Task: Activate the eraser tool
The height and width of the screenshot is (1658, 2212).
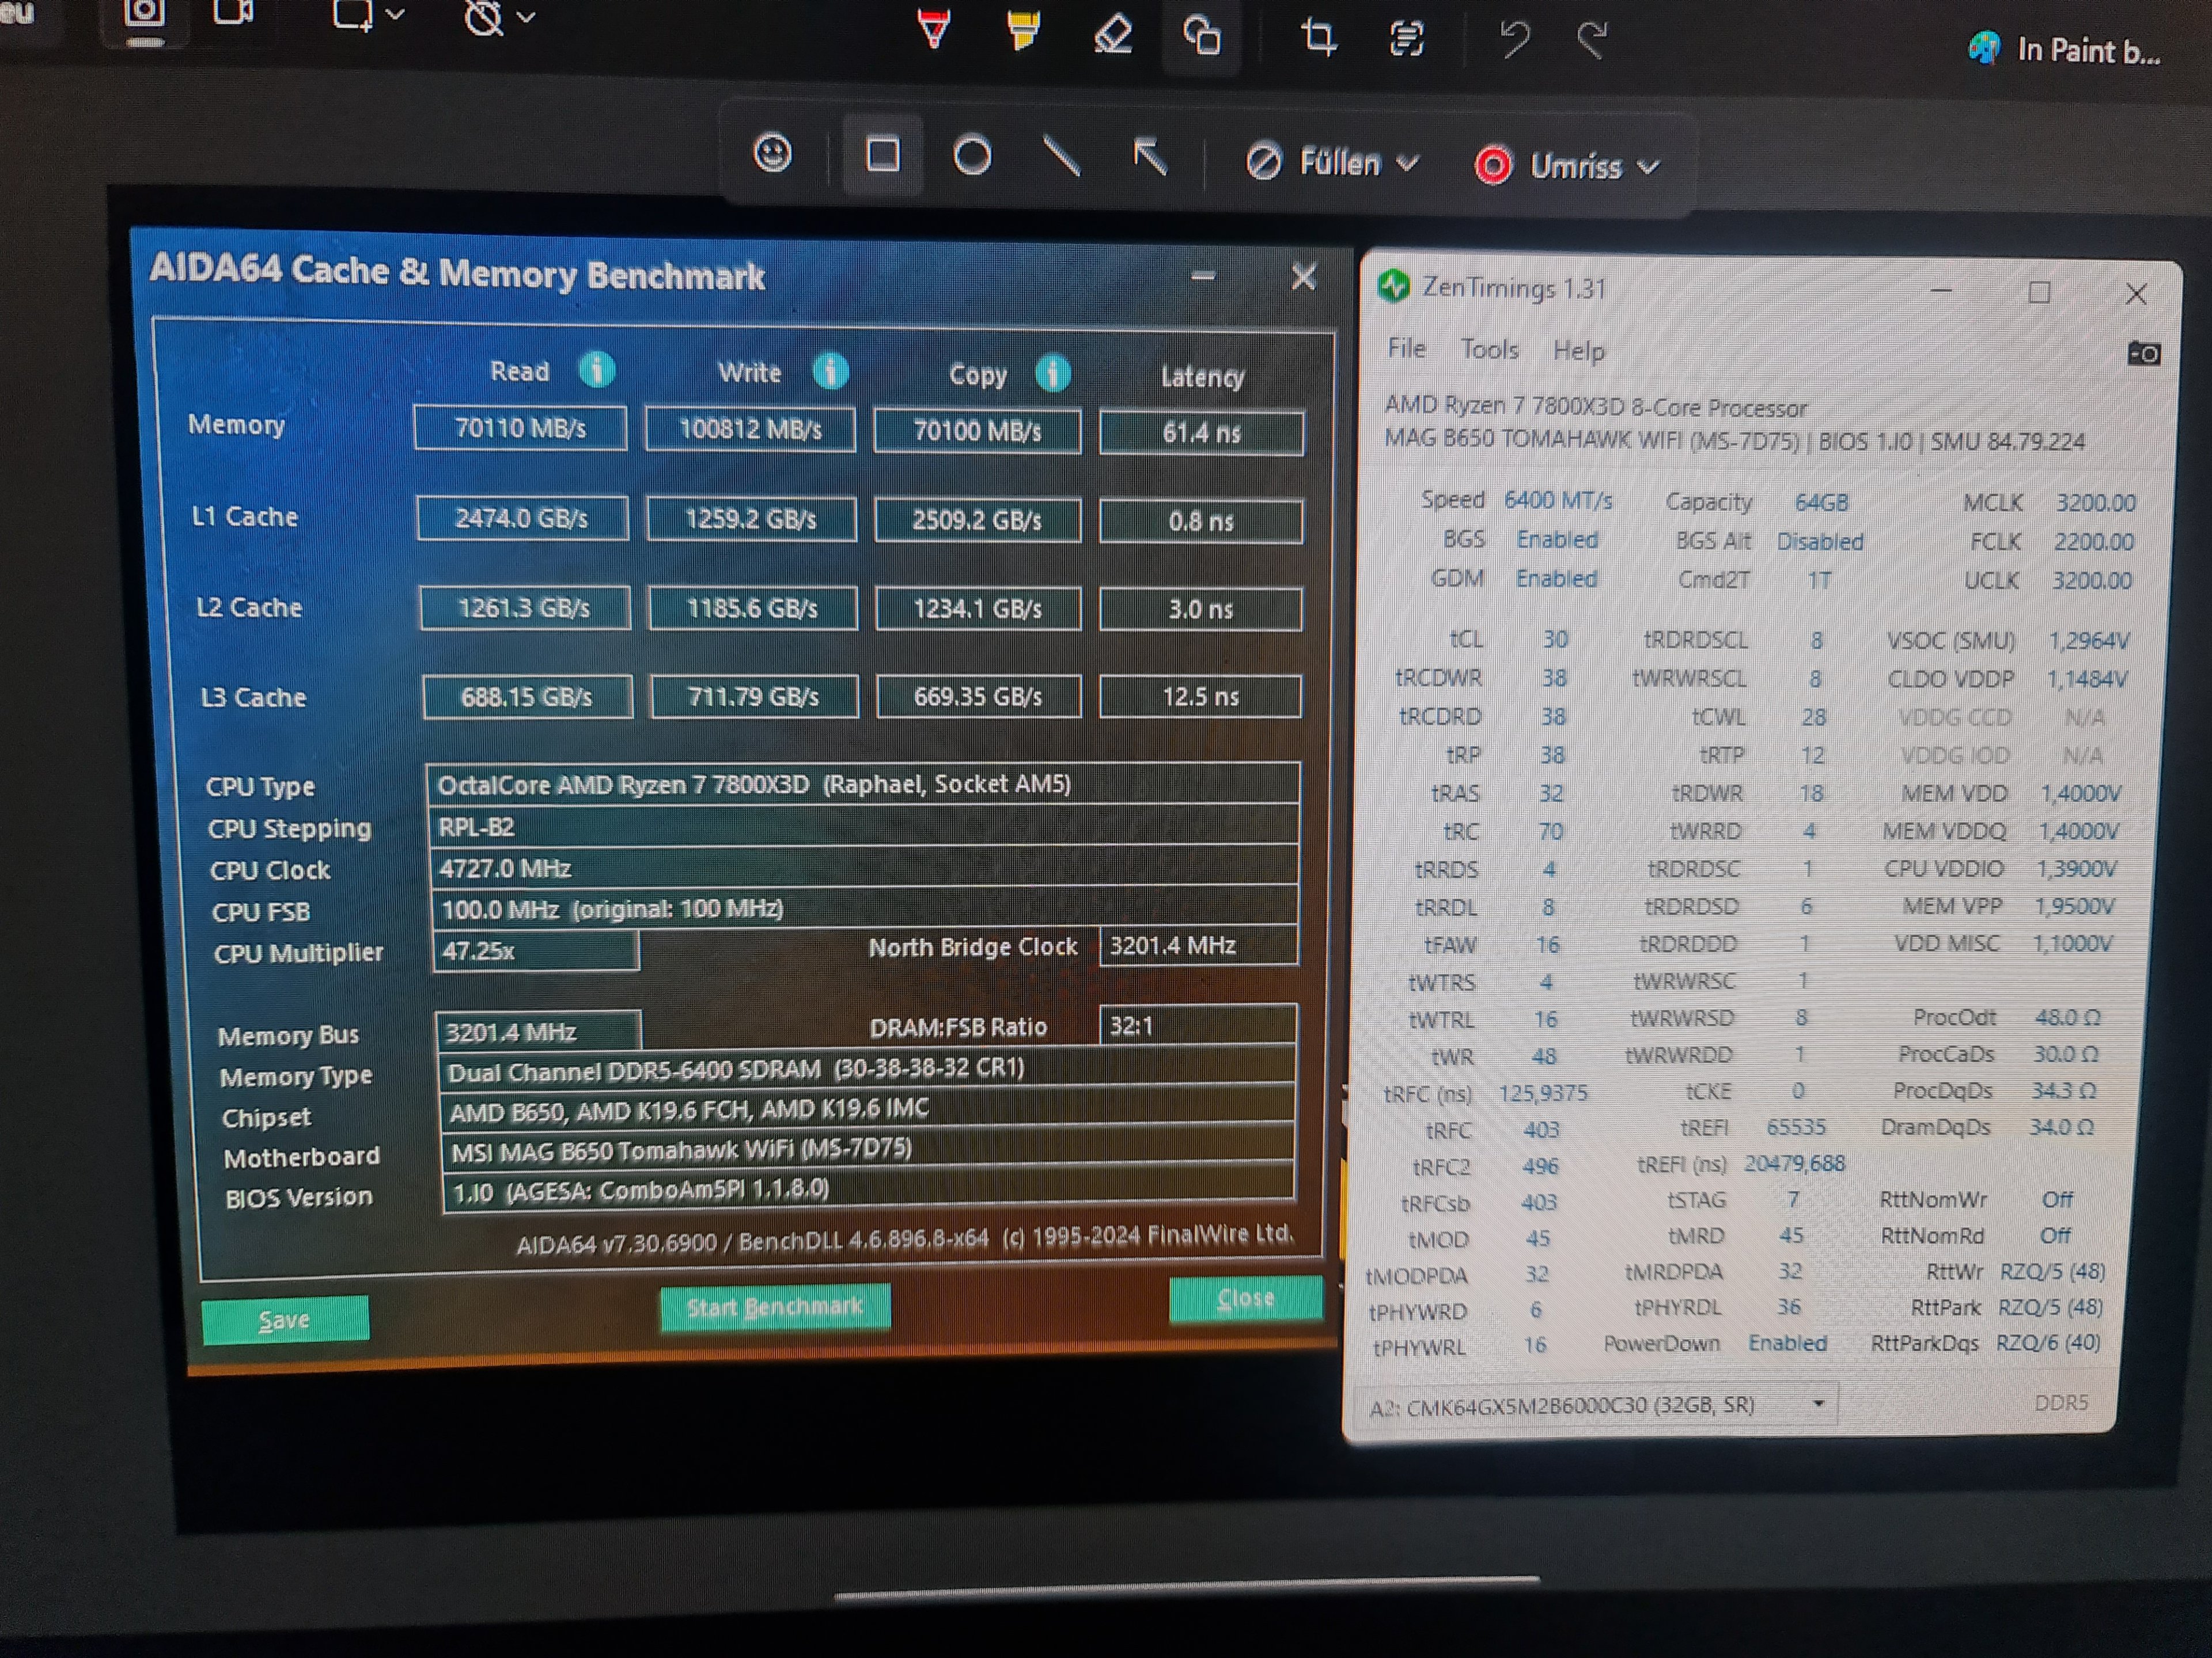Action: tap(1112, 34)
